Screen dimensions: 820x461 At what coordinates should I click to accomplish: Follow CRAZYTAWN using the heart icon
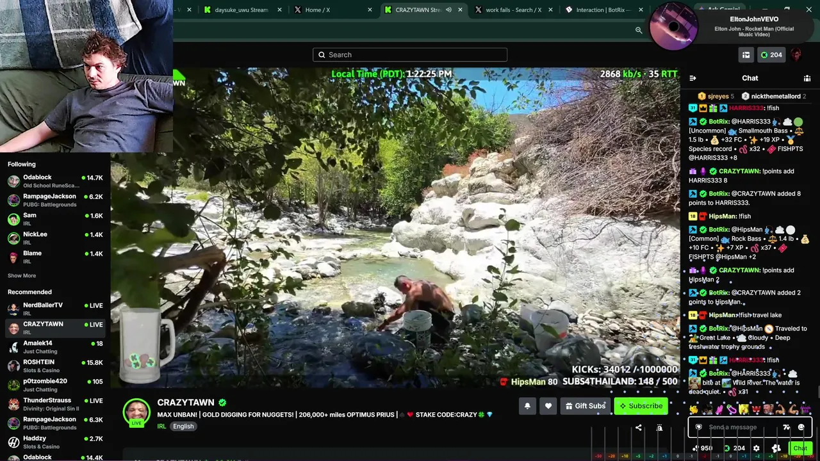[x=548, y=406]
